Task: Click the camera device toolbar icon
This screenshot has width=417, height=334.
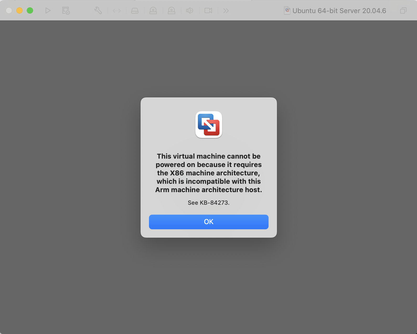Action: click(208, 10)
